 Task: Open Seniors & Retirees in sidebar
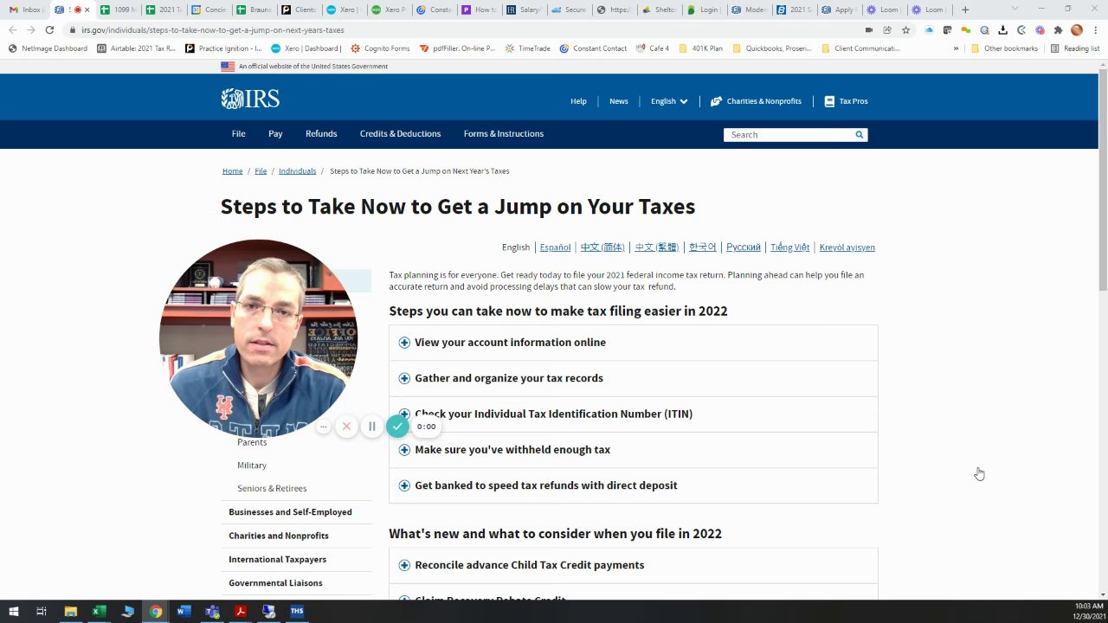click(272, 489)
